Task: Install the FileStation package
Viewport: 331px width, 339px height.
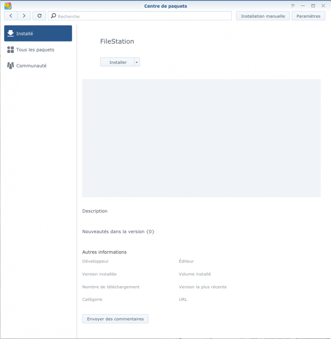Action: coord(117,62)
